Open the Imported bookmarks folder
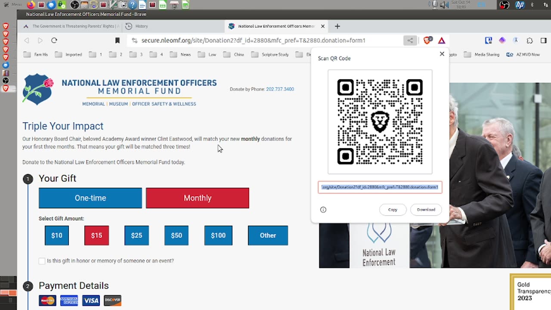 point(68,55)
